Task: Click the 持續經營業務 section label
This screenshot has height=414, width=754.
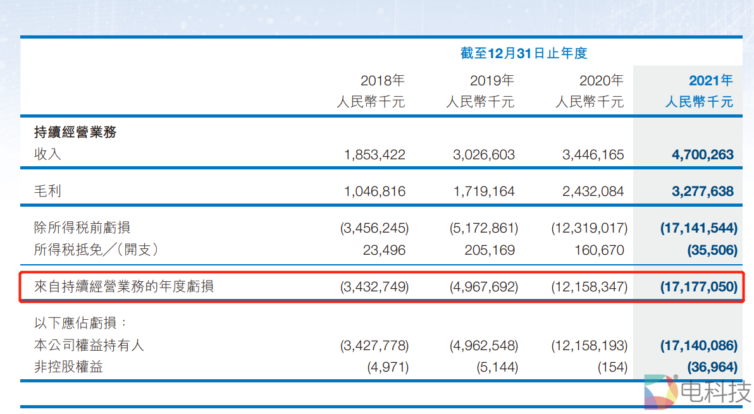Action: coord(74,133)
